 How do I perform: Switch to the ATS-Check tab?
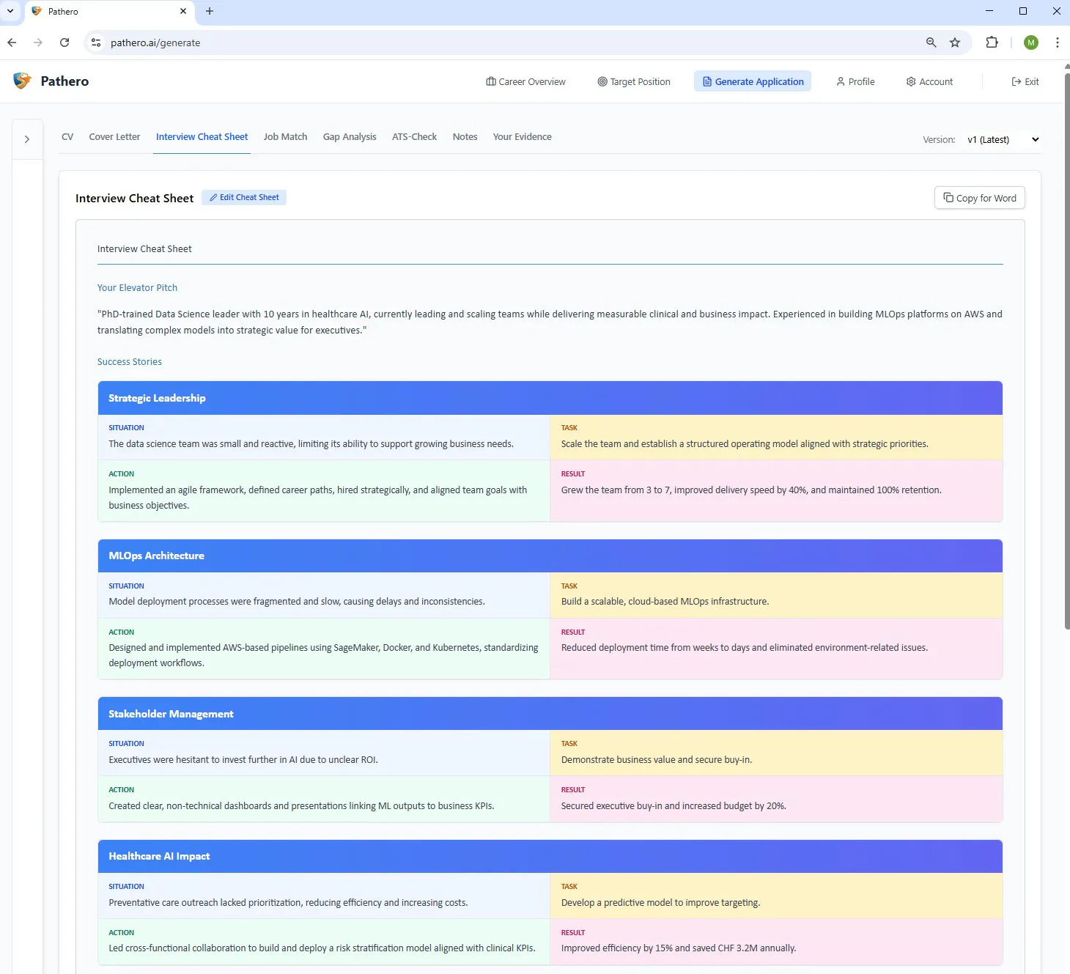(x=414, y=137)
